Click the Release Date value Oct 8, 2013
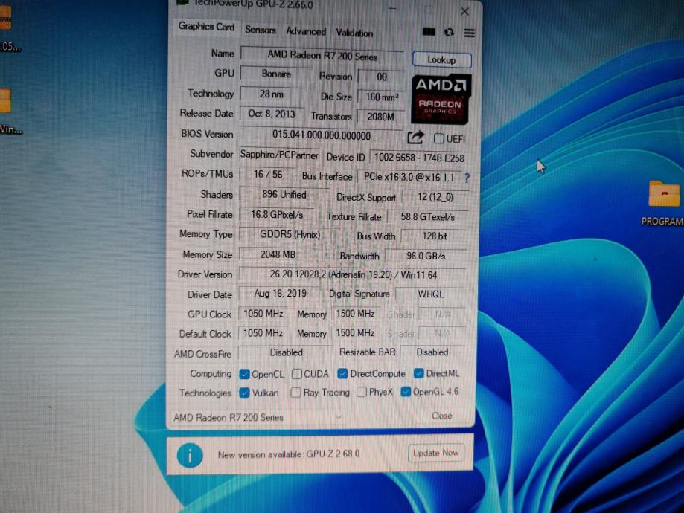684x513 pixels. [x=272, y=114]
